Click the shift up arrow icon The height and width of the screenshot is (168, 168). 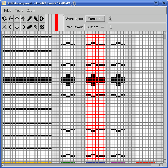point(17,19)
